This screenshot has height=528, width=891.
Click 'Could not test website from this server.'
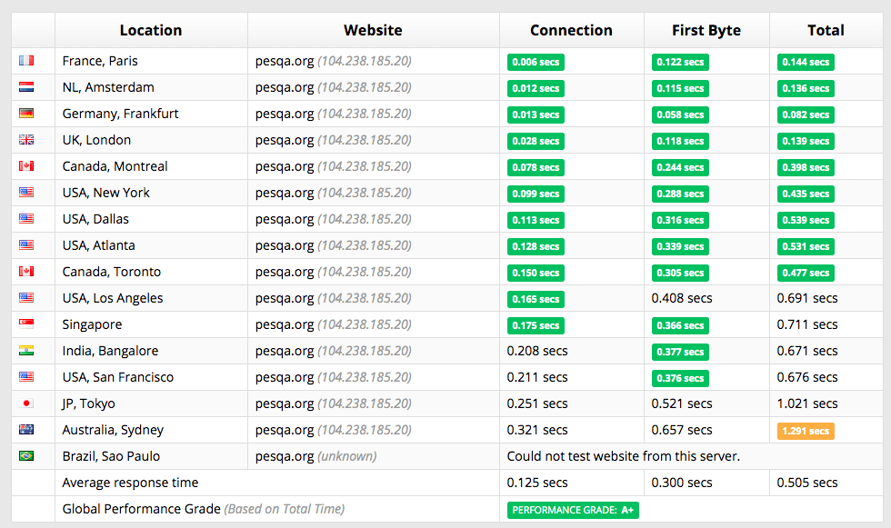click(x=624, y=456)
